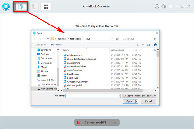194x129 pixels.
Task: Open the Organize dropdown menu
Action: (x=40, y=45)
